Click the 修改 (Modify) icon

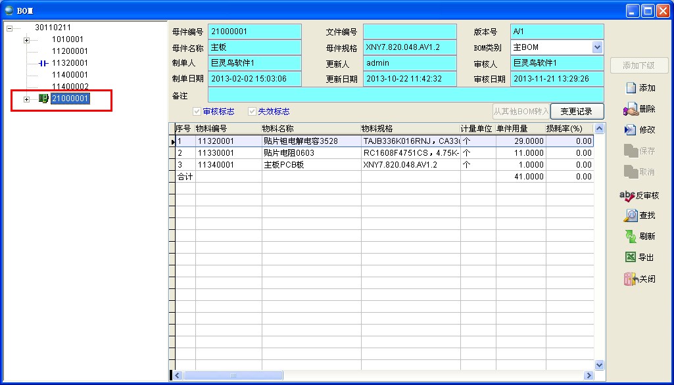(x=631, y=130)
